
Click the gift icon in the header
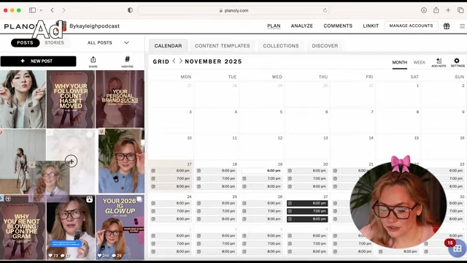(447, 26)
